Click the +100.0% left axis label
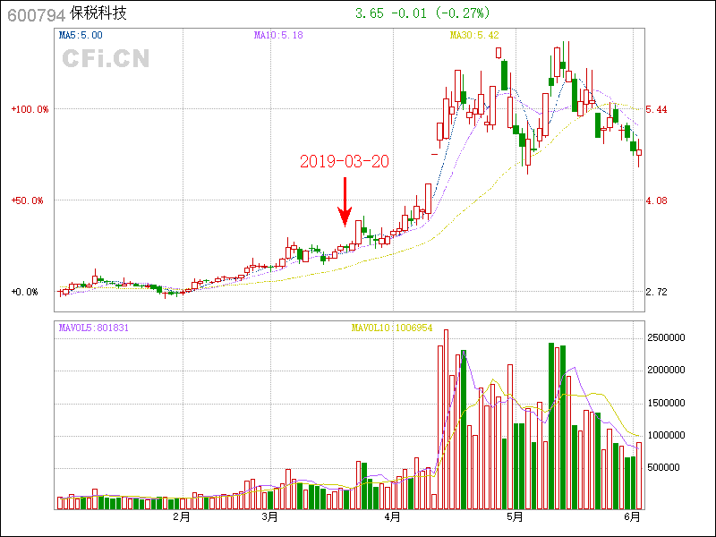The height and width of the screenshot is (537, 716). 29,109
